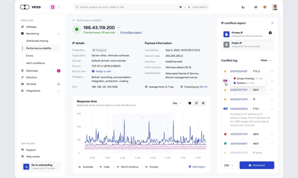Toggle the Australia series in chart legend
Screen dimensions: 298x178
[x=85, y=167]
